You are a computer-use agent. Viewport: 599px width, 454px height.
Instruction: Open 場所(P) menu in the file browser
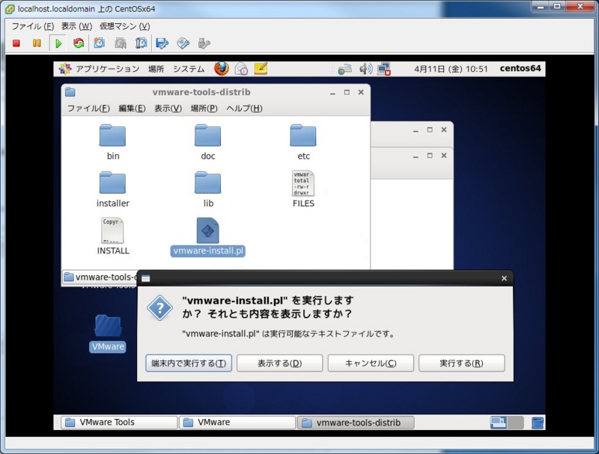204,108
